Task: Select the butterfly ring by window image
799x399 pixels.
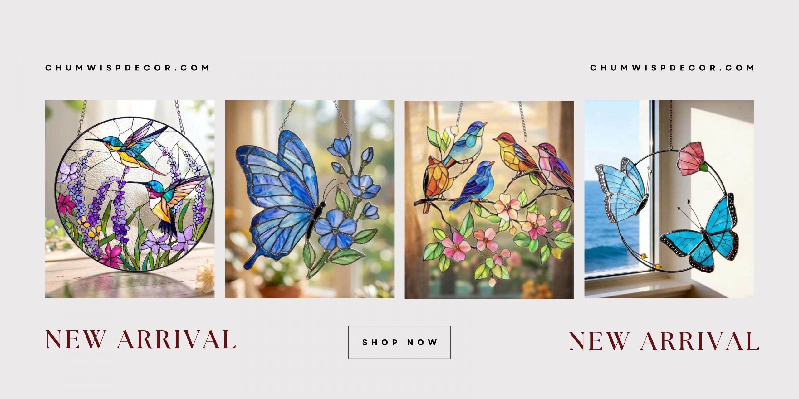Action: pyautogui.click(x=669, y=199)
